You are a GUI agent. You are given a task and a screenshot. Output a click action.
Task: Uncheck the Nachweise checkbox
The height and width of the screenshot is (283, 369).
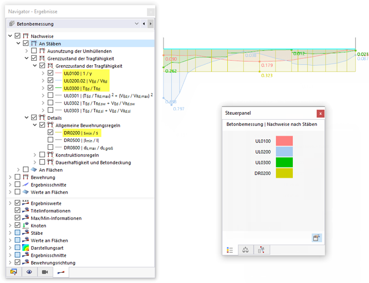click(x=17, y=36)
